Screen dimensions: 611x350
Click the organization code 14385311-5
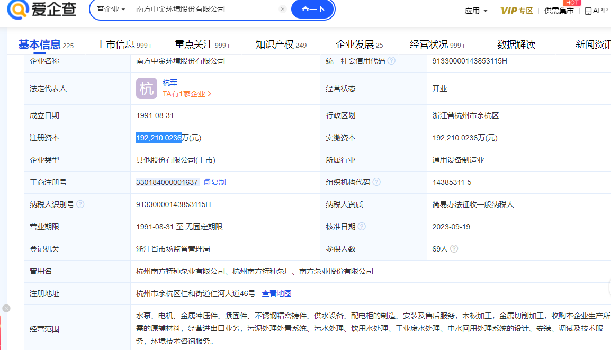point(452,182)
